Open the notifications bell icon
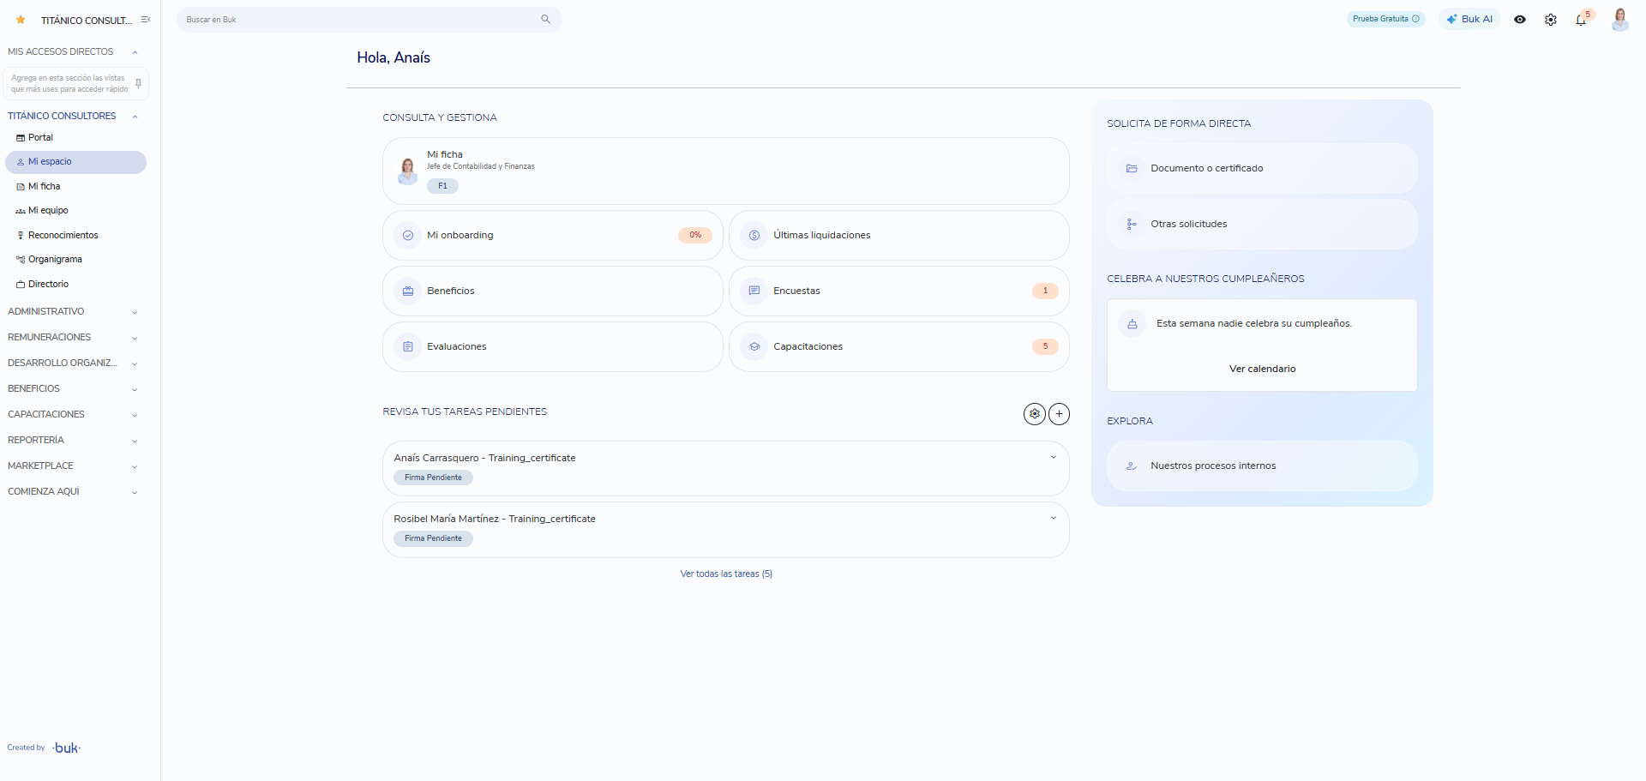This screenshot has width=1646, height=781. (1581, 20)
